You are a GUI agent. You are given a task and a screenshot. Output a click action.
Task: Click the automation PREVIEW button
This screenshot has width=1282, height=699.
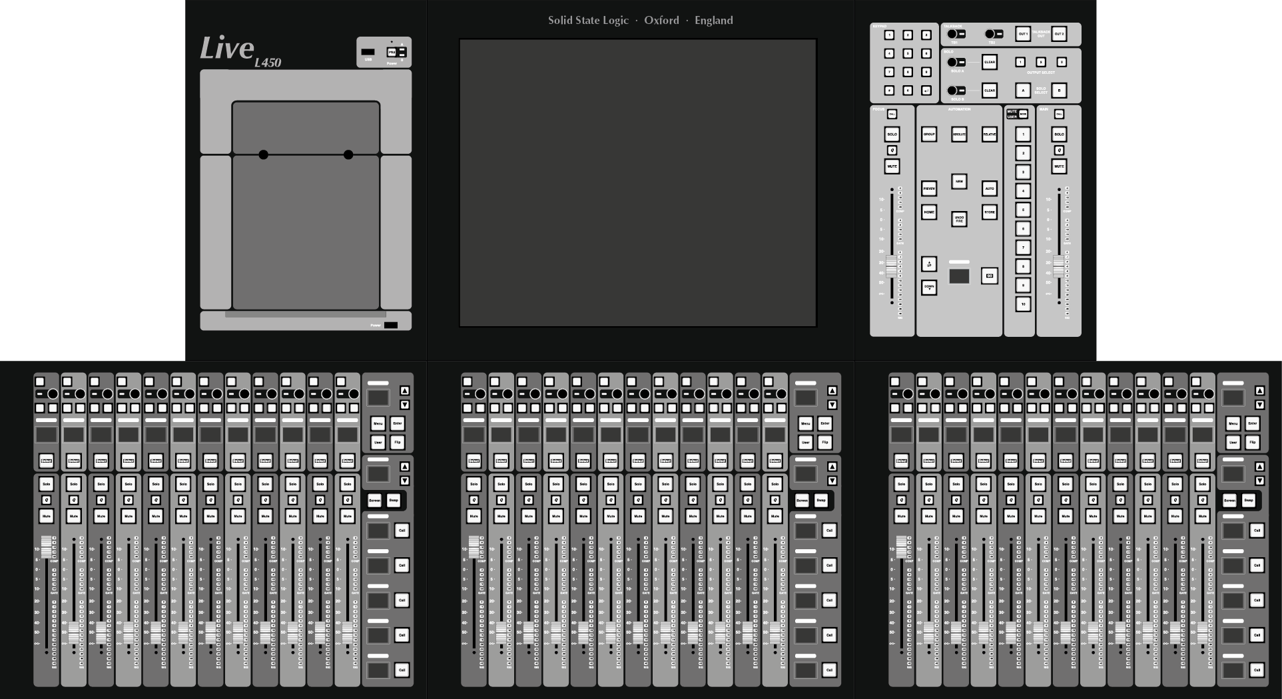click(929, 189)
